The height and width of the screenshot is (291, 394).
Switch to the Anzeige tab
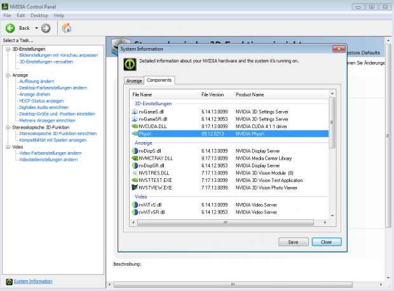[x=134, y=81]
